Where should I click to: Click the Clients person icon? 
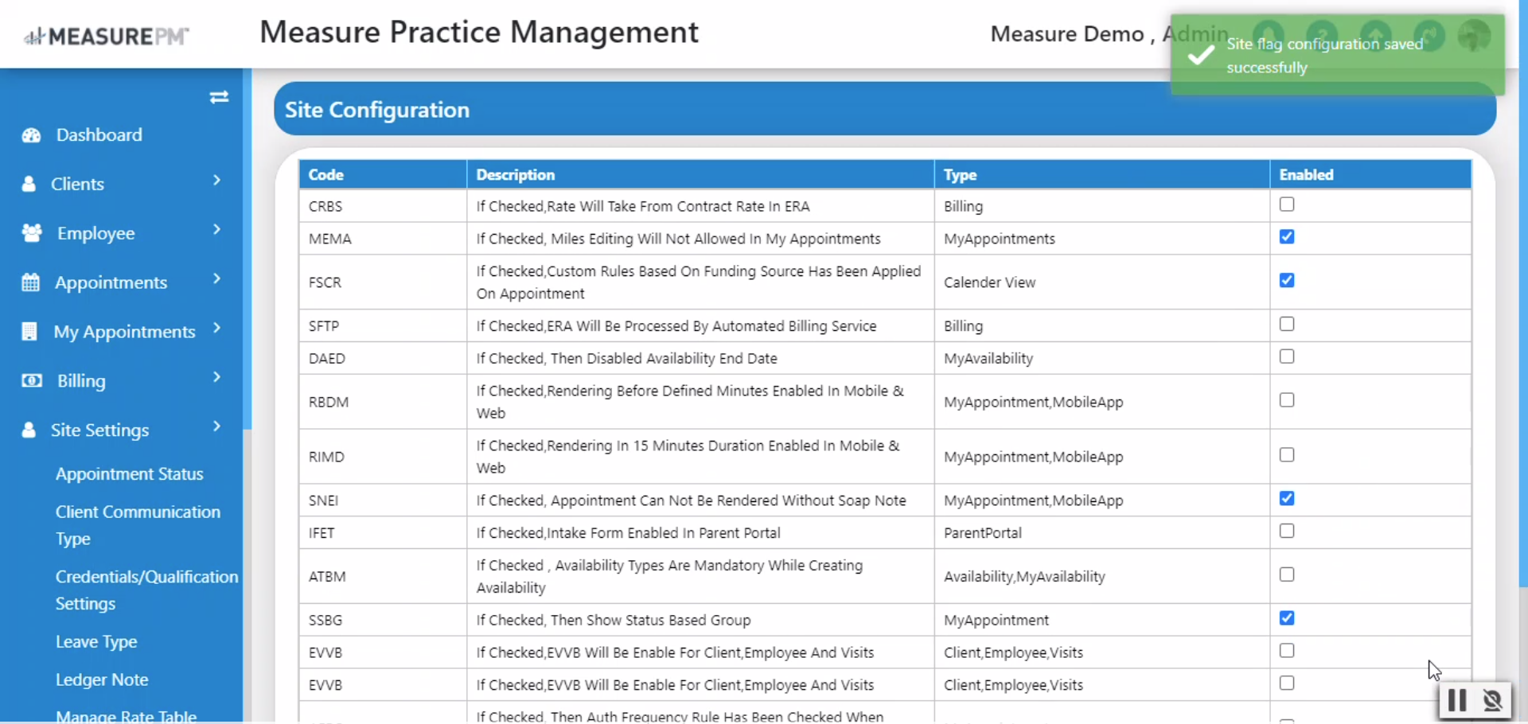click(29, 184)
